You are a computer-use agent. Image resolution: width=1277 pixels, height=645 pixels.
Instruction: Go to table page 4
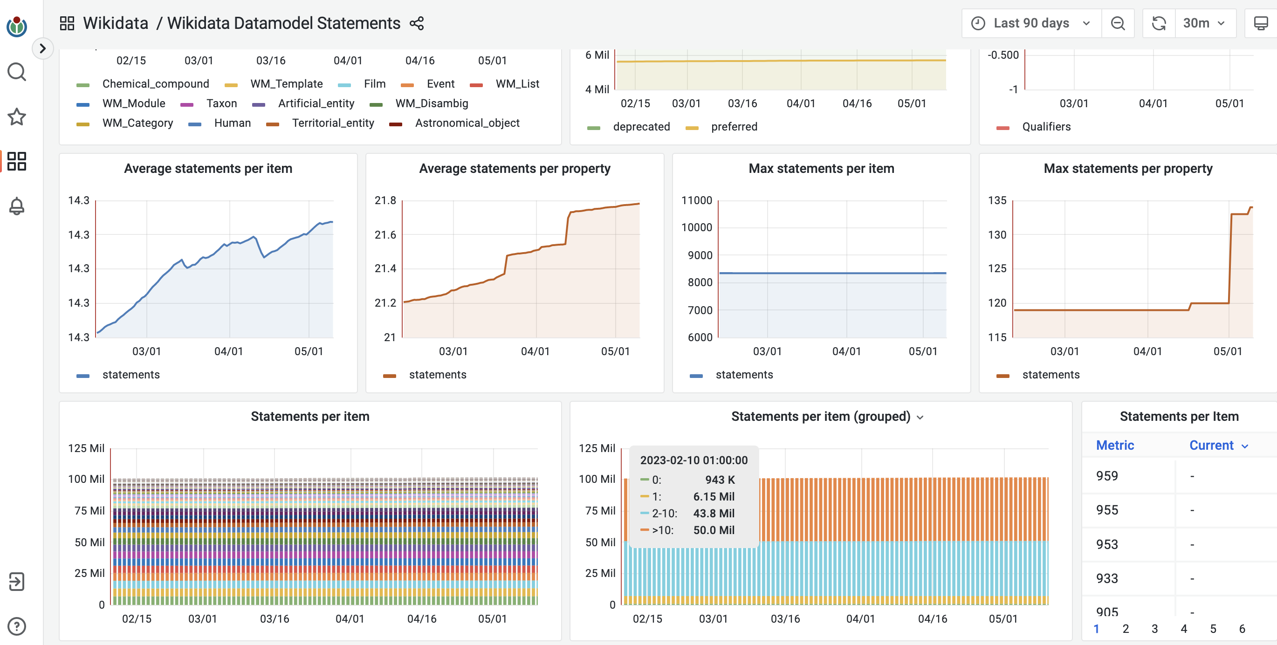click(x=1184, y=629)
